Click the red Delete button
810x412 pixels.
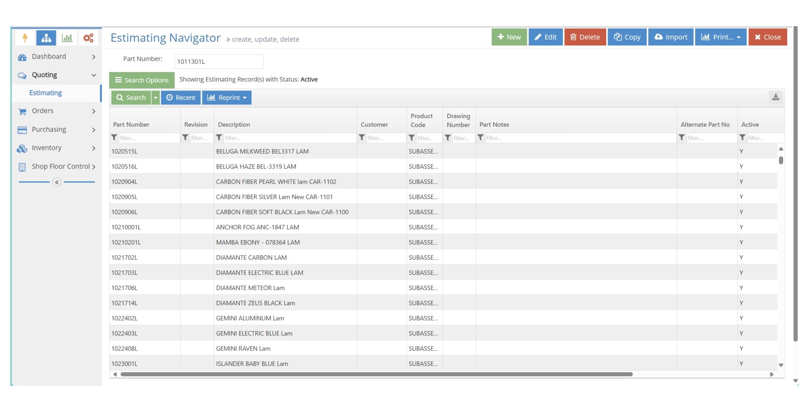(585, 37)
